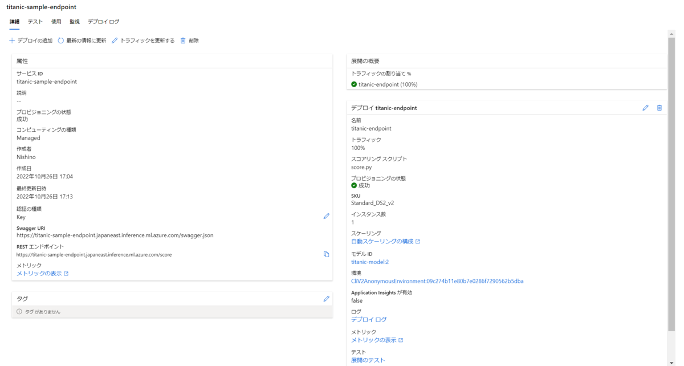Click titanic-endpoint (100%) traffic allocation

coord(388,84)
